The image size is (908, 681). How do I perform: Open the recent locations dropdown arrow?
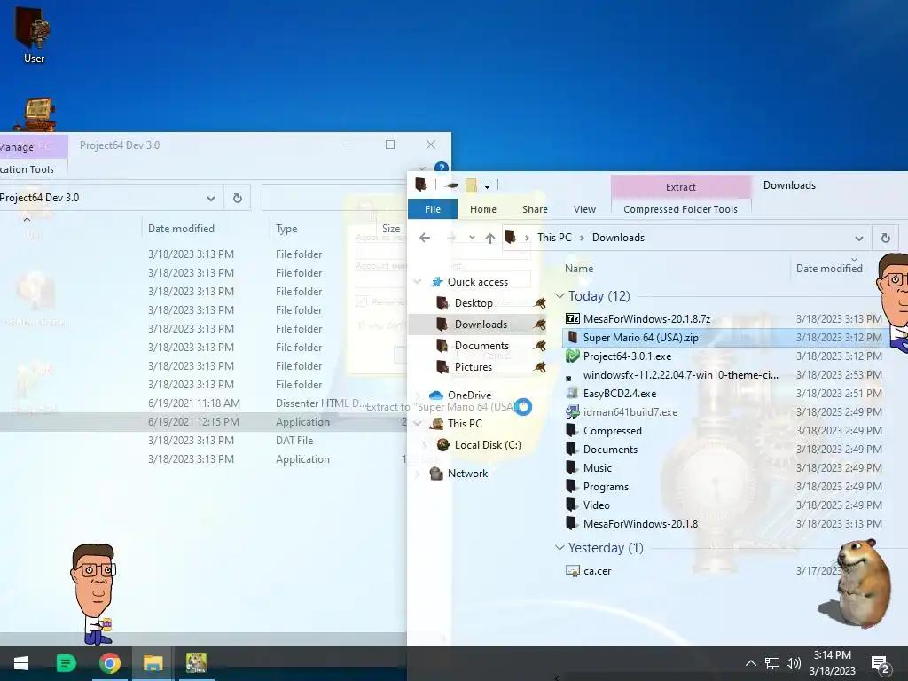click(472, 238)
